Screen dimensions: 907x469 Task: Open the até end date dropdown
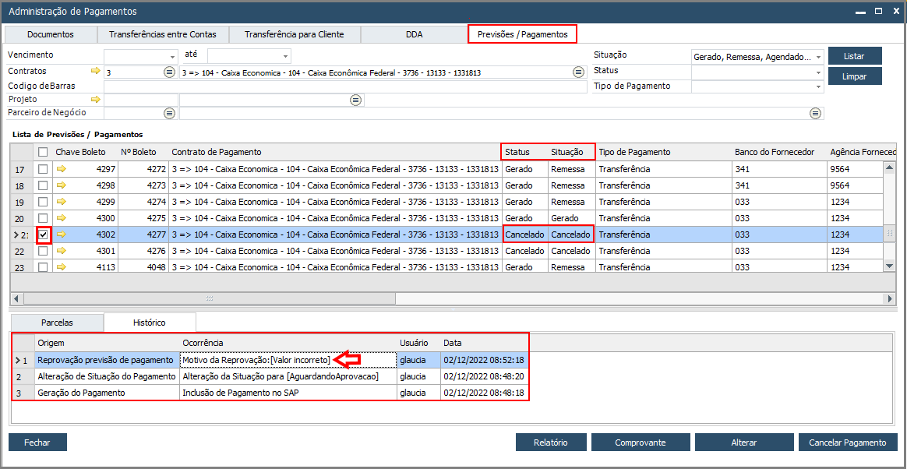tap(286, 57)
